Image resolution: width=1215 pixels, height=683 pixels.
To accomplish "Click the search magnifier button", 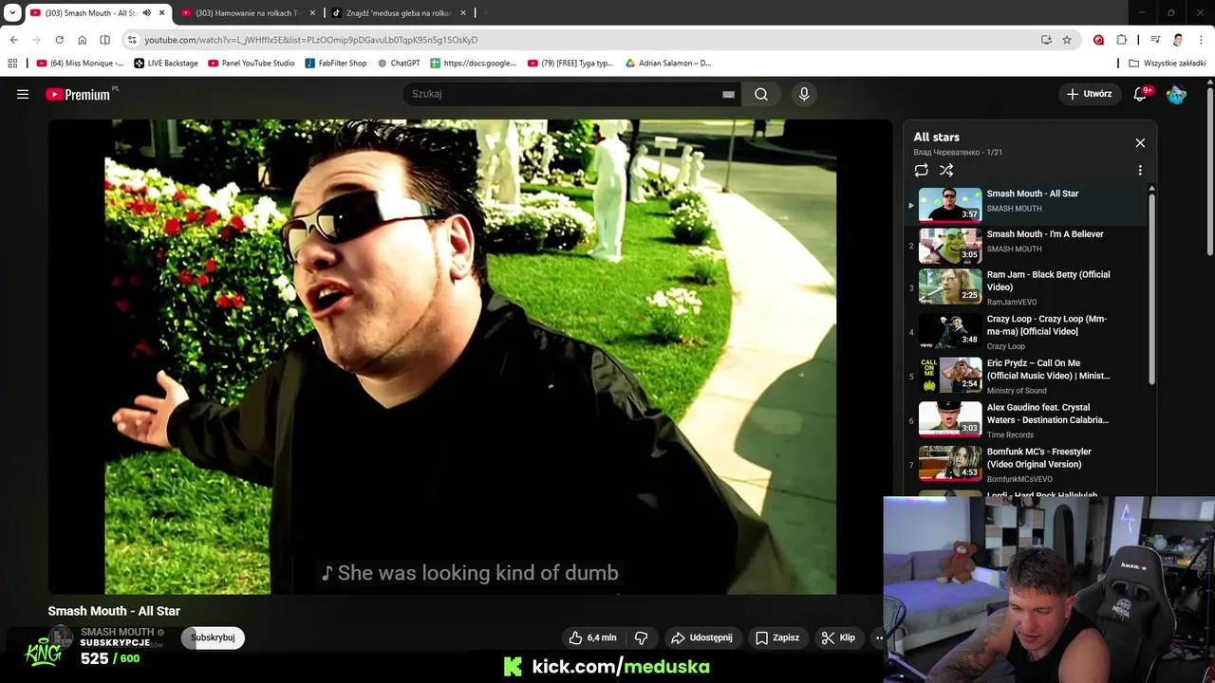I will click(x=761, y=94).
